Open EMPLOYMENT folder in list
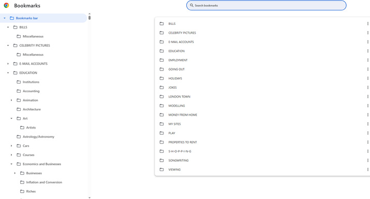The height and width of the screenshot is (199, 370). [x=178, y=60]
